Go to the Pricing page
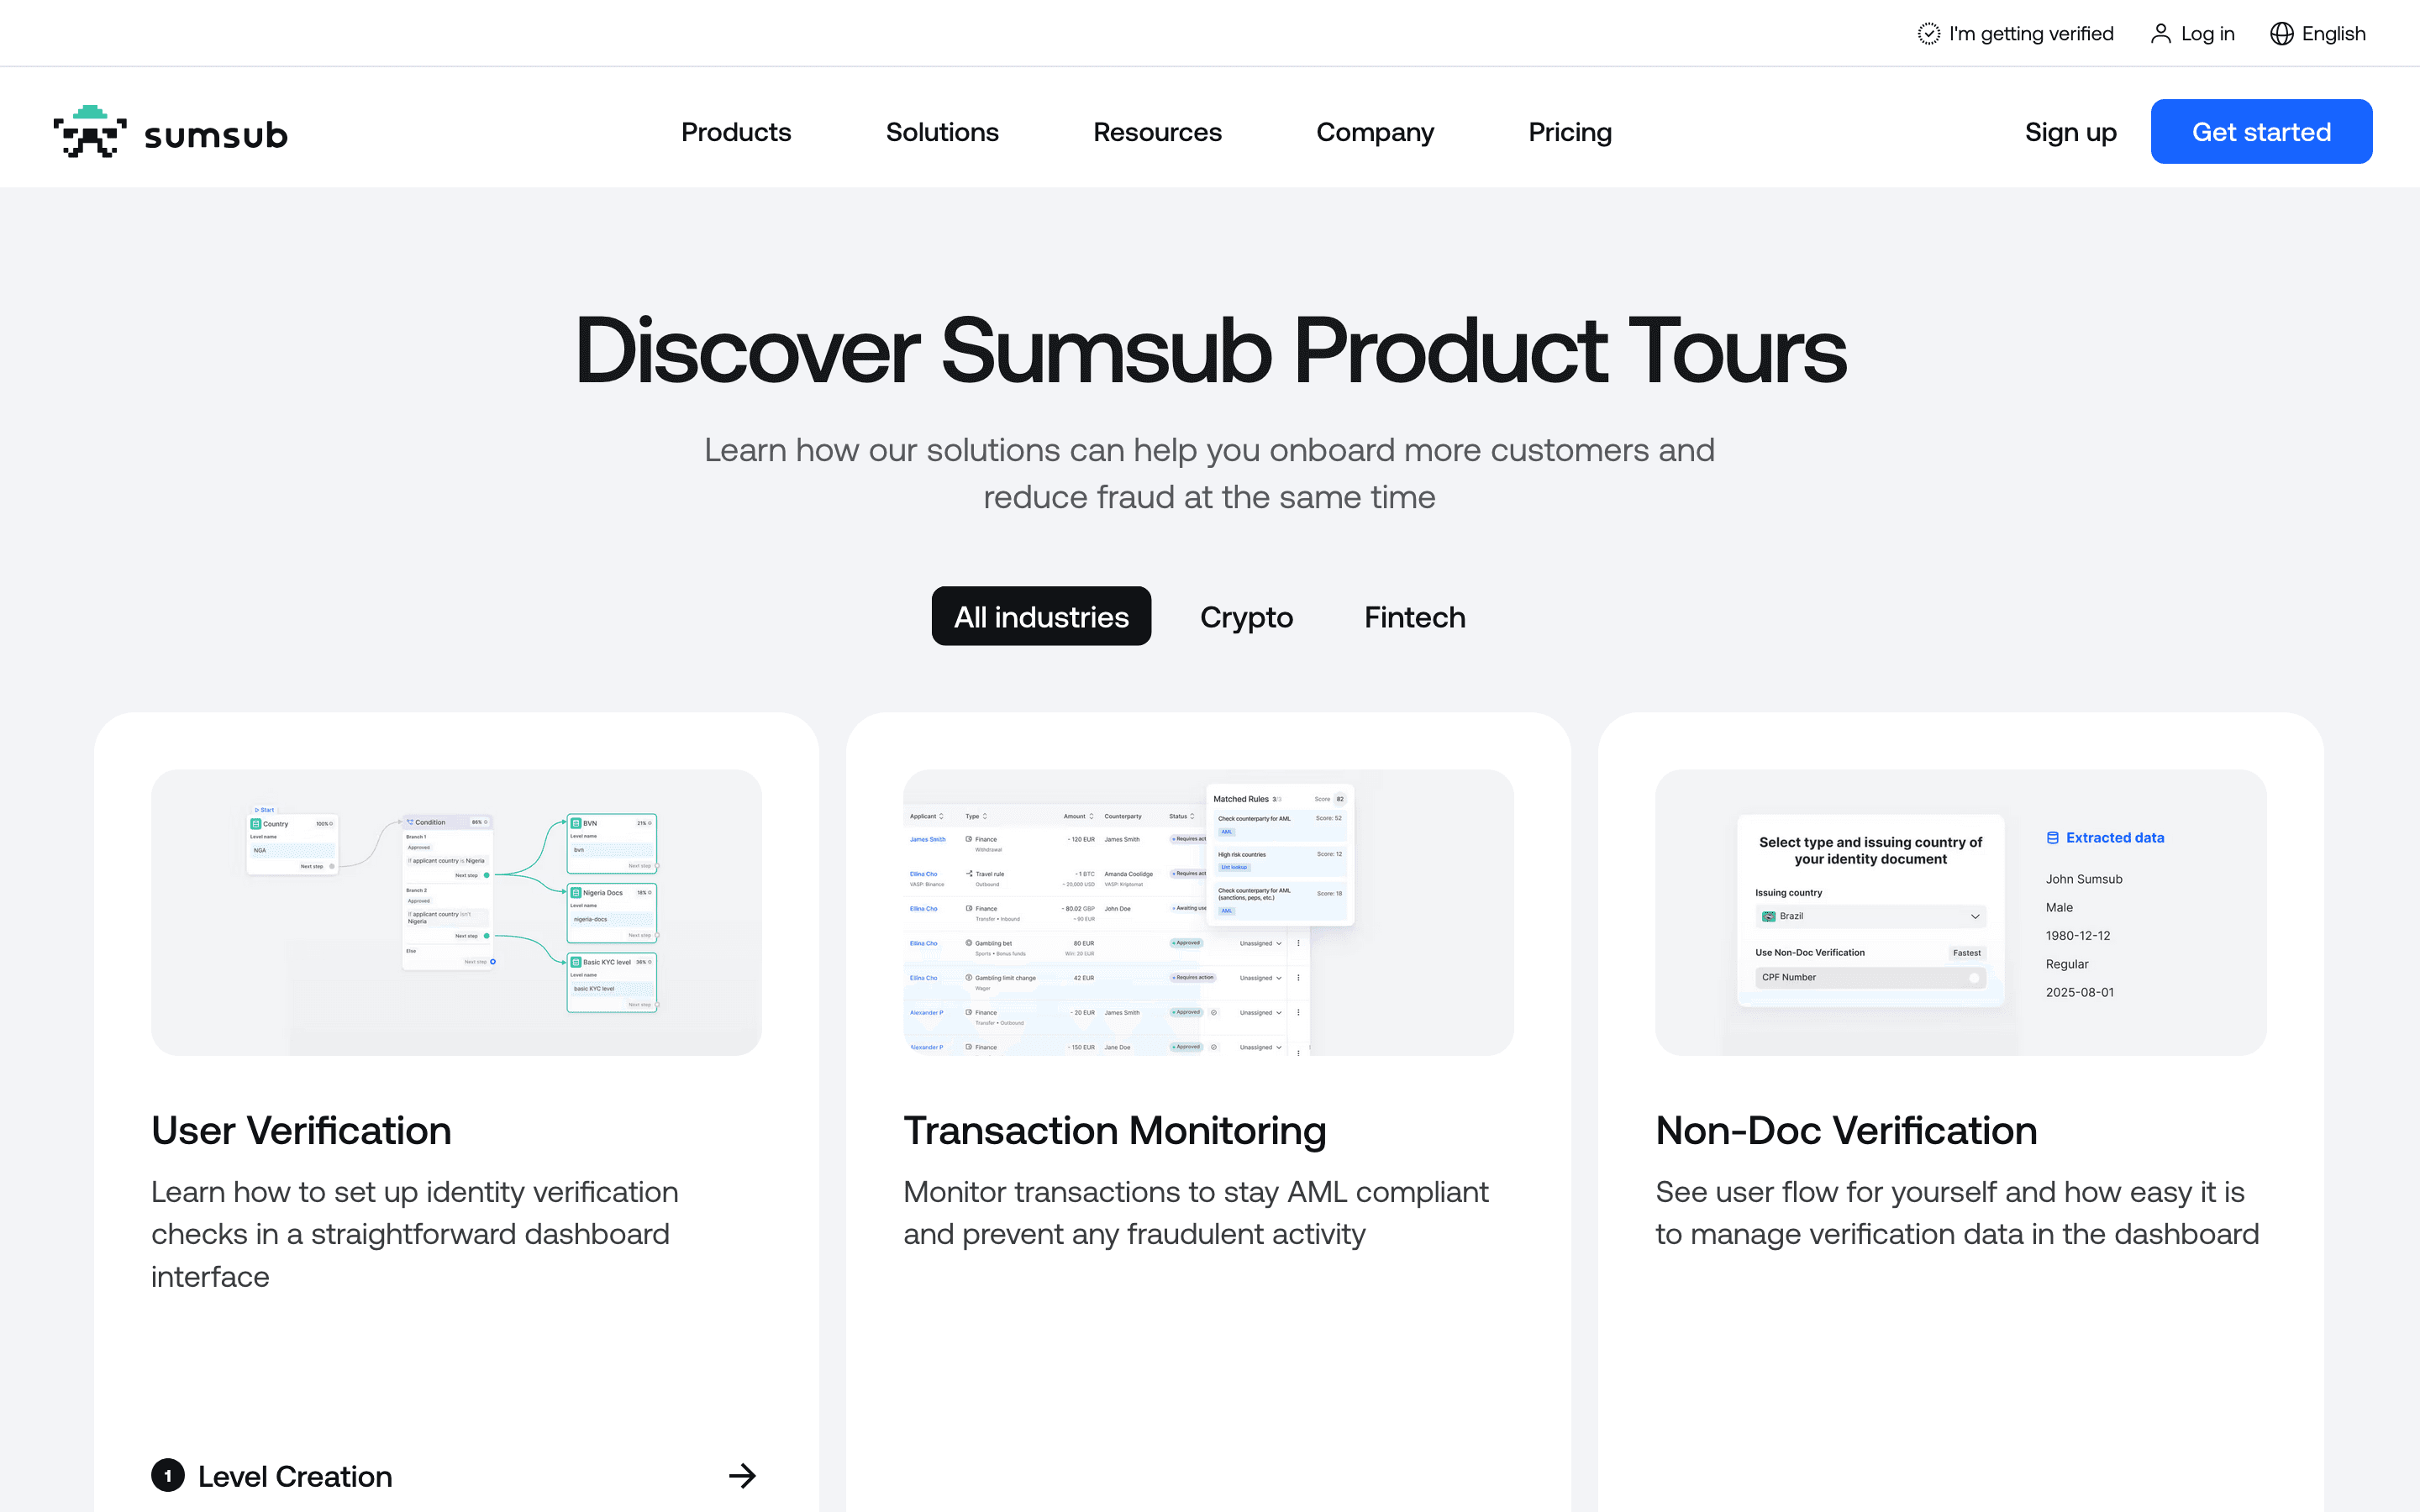Screen dimensions: 2420x1512 pyautogui.click(x=1570, y=132)
